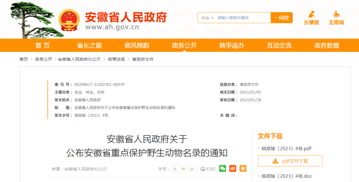
Task: Set font size to 中
Action: coord(183,169)
